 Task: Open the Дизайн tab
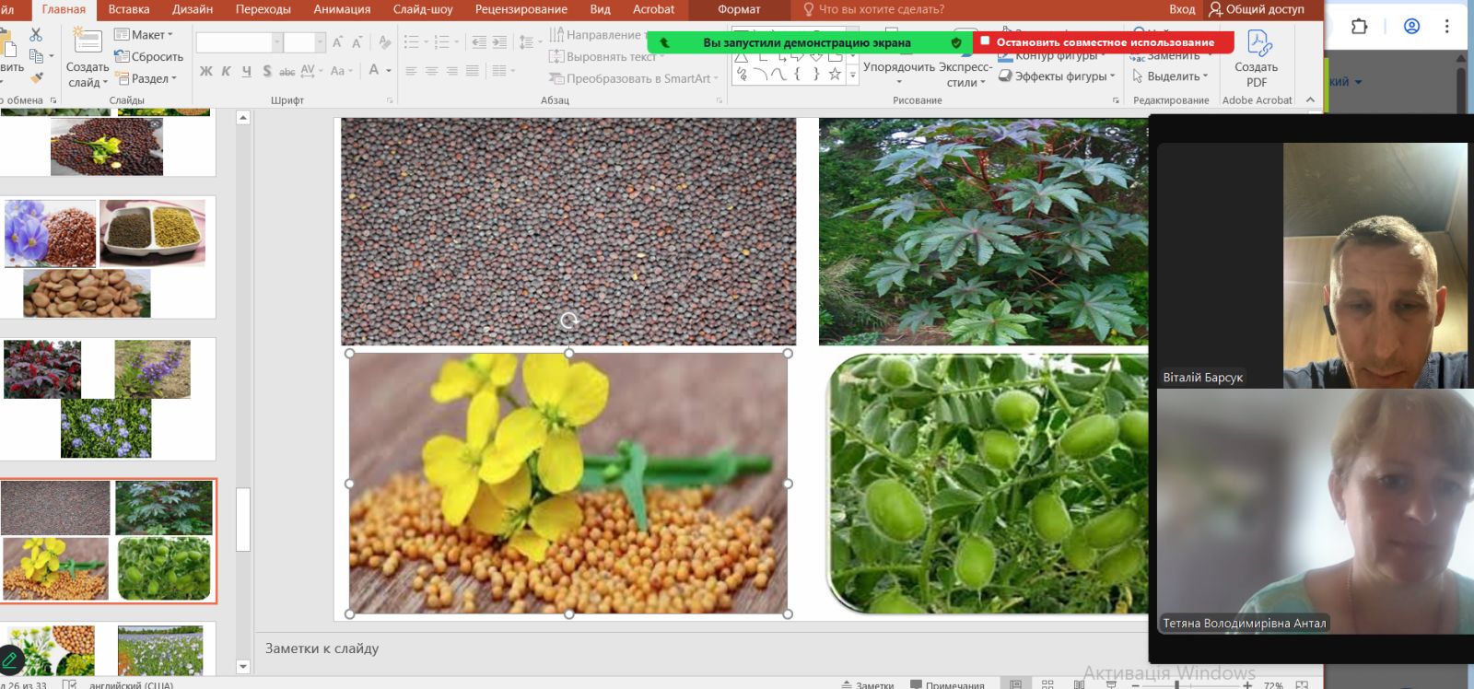193,9
